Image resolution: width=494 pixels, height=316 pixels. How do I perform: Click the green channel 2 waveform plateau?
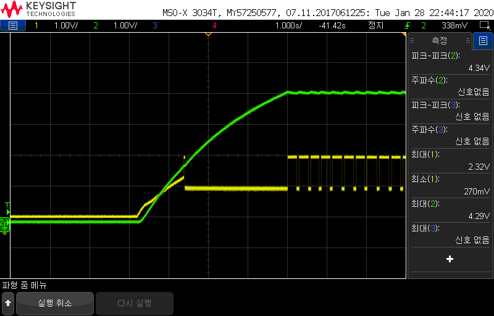click(x=346, y=93)
